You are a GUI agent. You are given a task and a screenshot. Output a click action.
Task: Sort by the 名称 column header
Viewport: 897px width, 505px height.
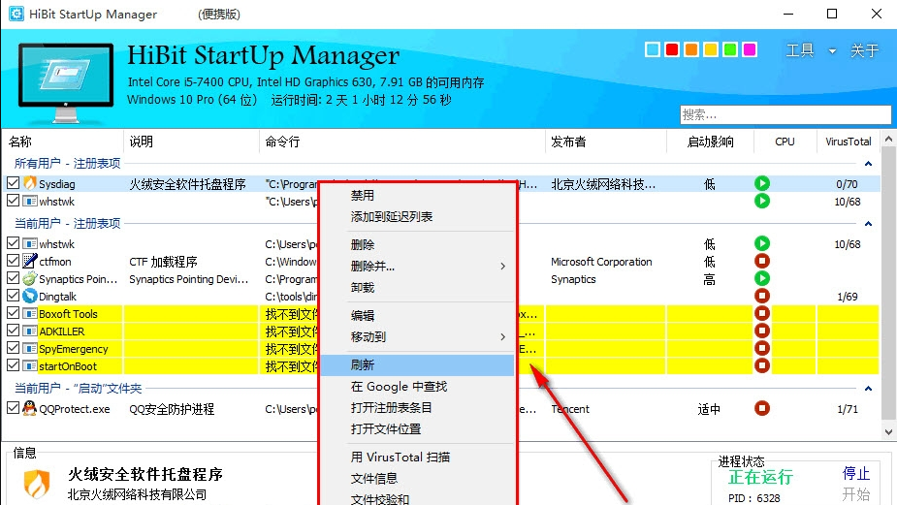click(x=20, y=142)
